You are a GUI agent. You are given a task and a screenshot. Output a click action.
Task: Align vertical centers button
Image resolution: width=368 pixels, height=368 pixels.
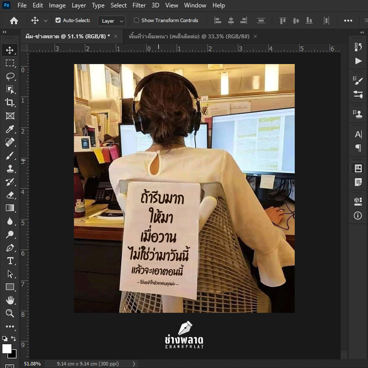point(296,21)
